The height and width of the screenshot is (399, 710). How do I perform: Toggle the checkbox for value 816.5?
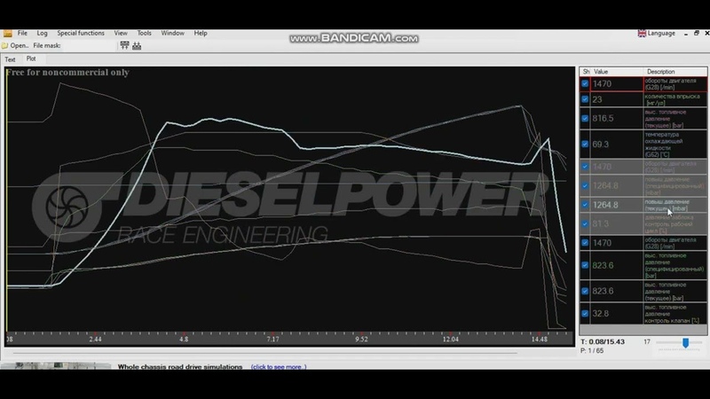585,118
